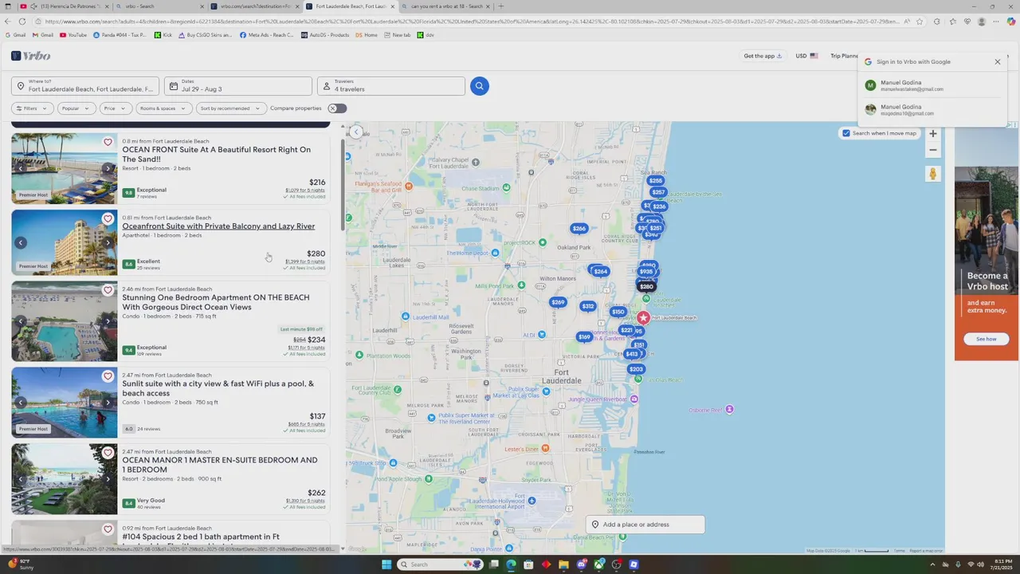Uncheck Search when I move map
Image resolution: width=1020 pixels, height=574 pixels.
pos(846,133)
